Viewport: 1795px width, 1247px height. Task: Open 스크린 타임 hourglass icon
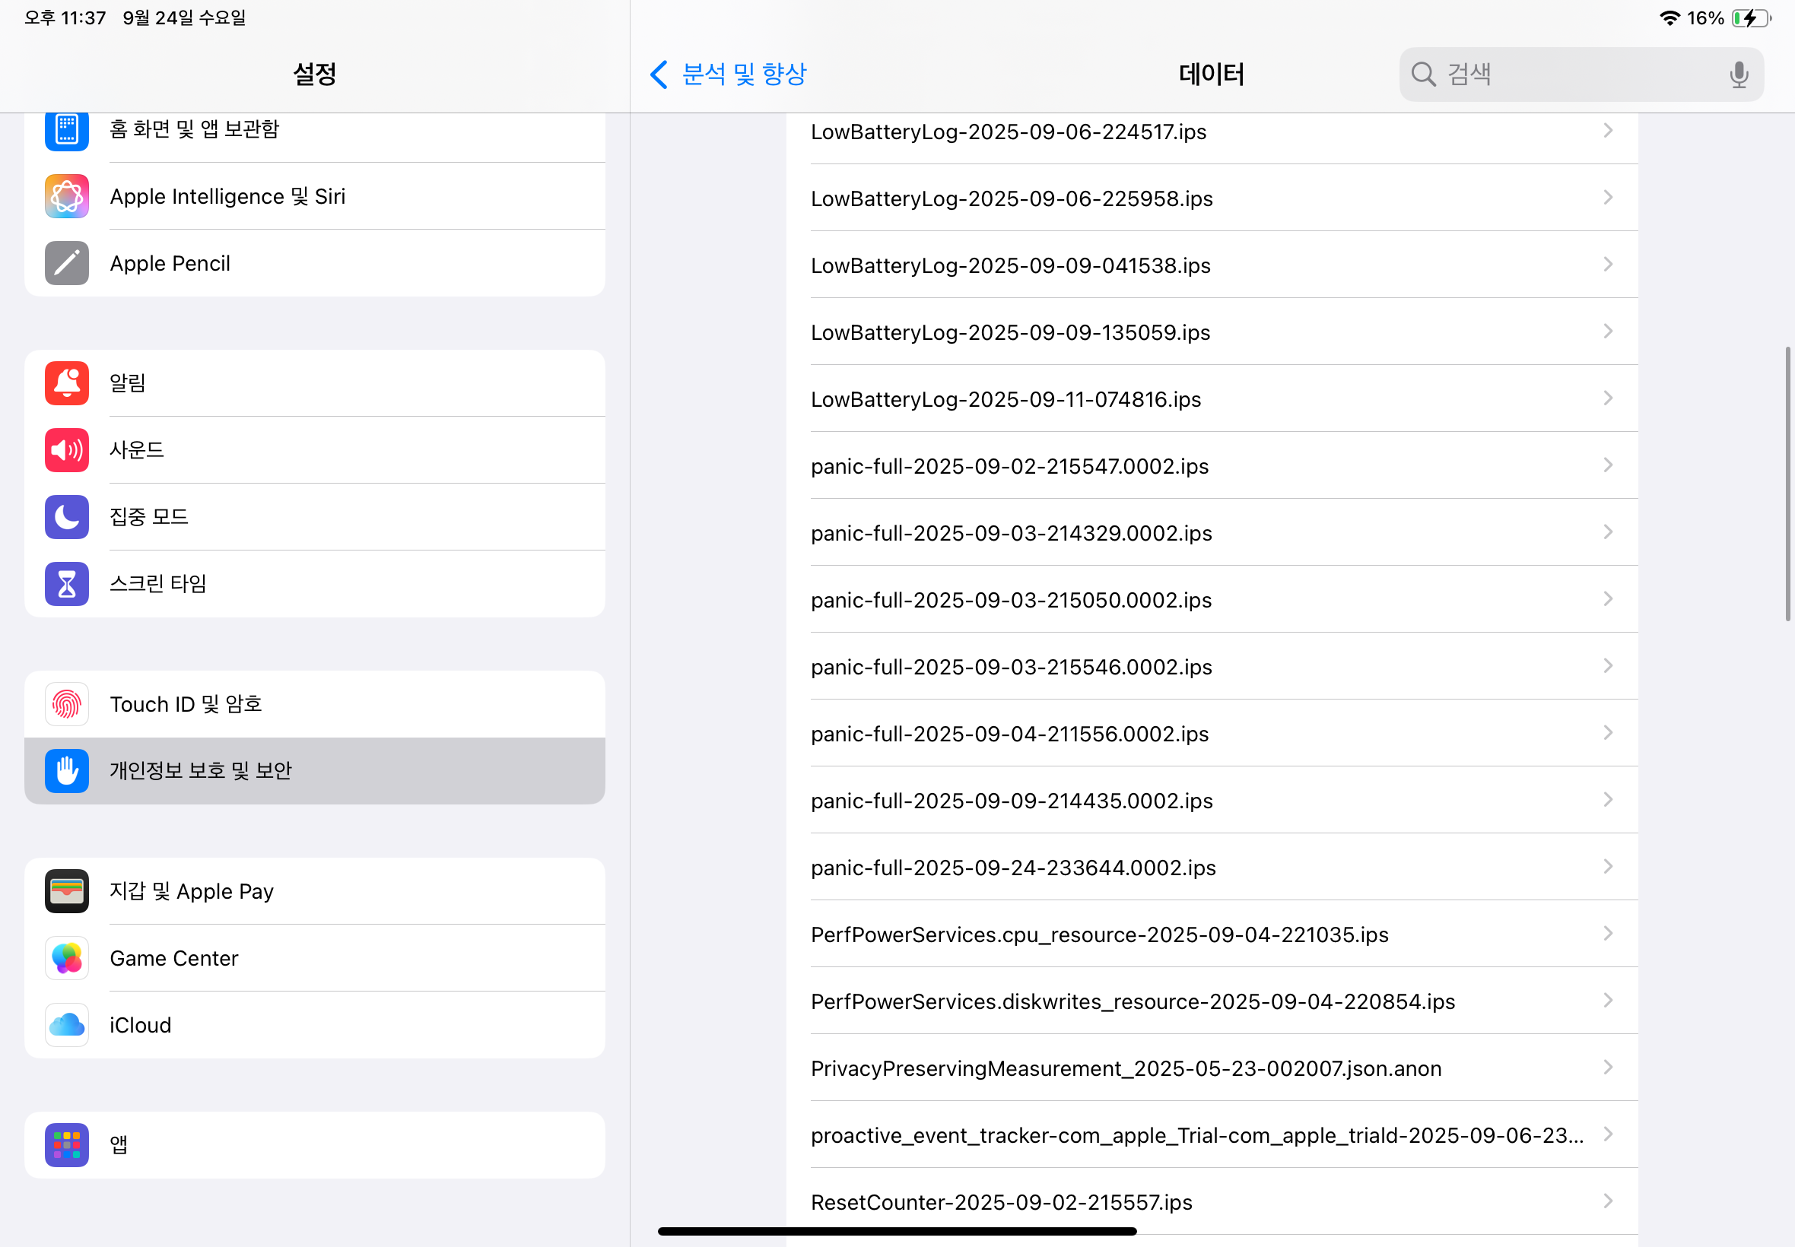coord(66,584)
